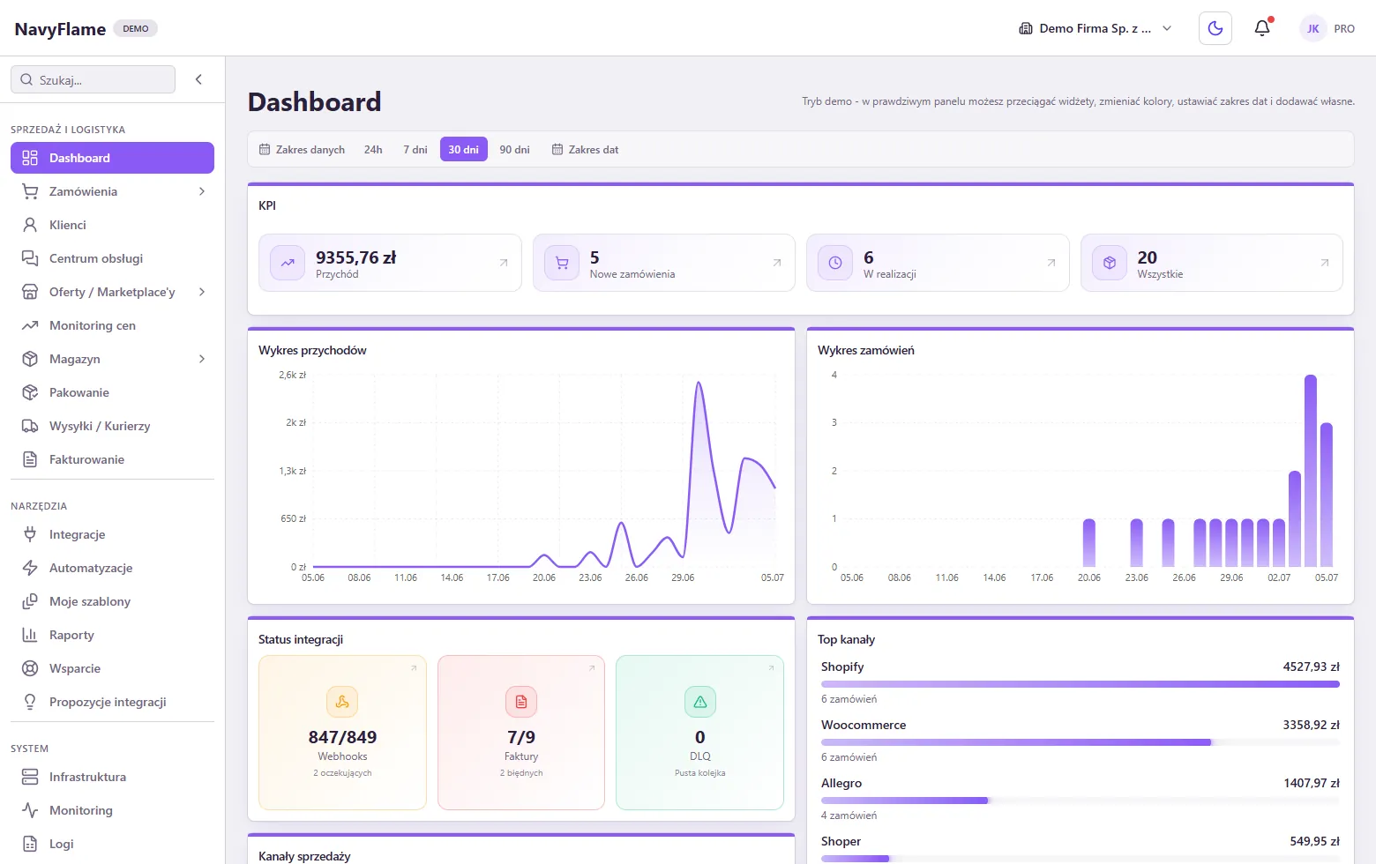This screenshot has width=1376, height=864.
Task: Open the Integracje menu item
Action: pos(112,534)
